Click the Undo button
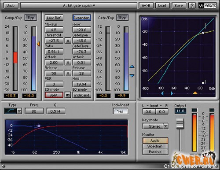Image resolution: width=220 pixels, height=170 pixels. click(x=11, y=6)
